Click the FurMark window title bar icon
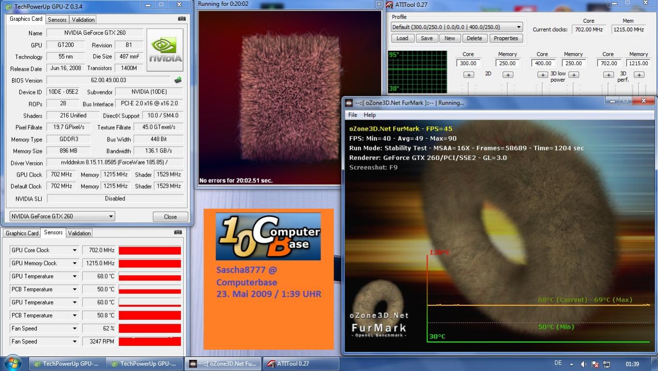The width and height of the screenshot is (658, 371). click(x=349, y=103)
